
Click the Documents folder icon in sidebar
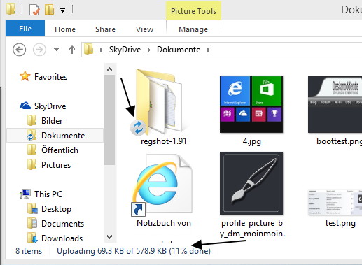tap(32, 223)
